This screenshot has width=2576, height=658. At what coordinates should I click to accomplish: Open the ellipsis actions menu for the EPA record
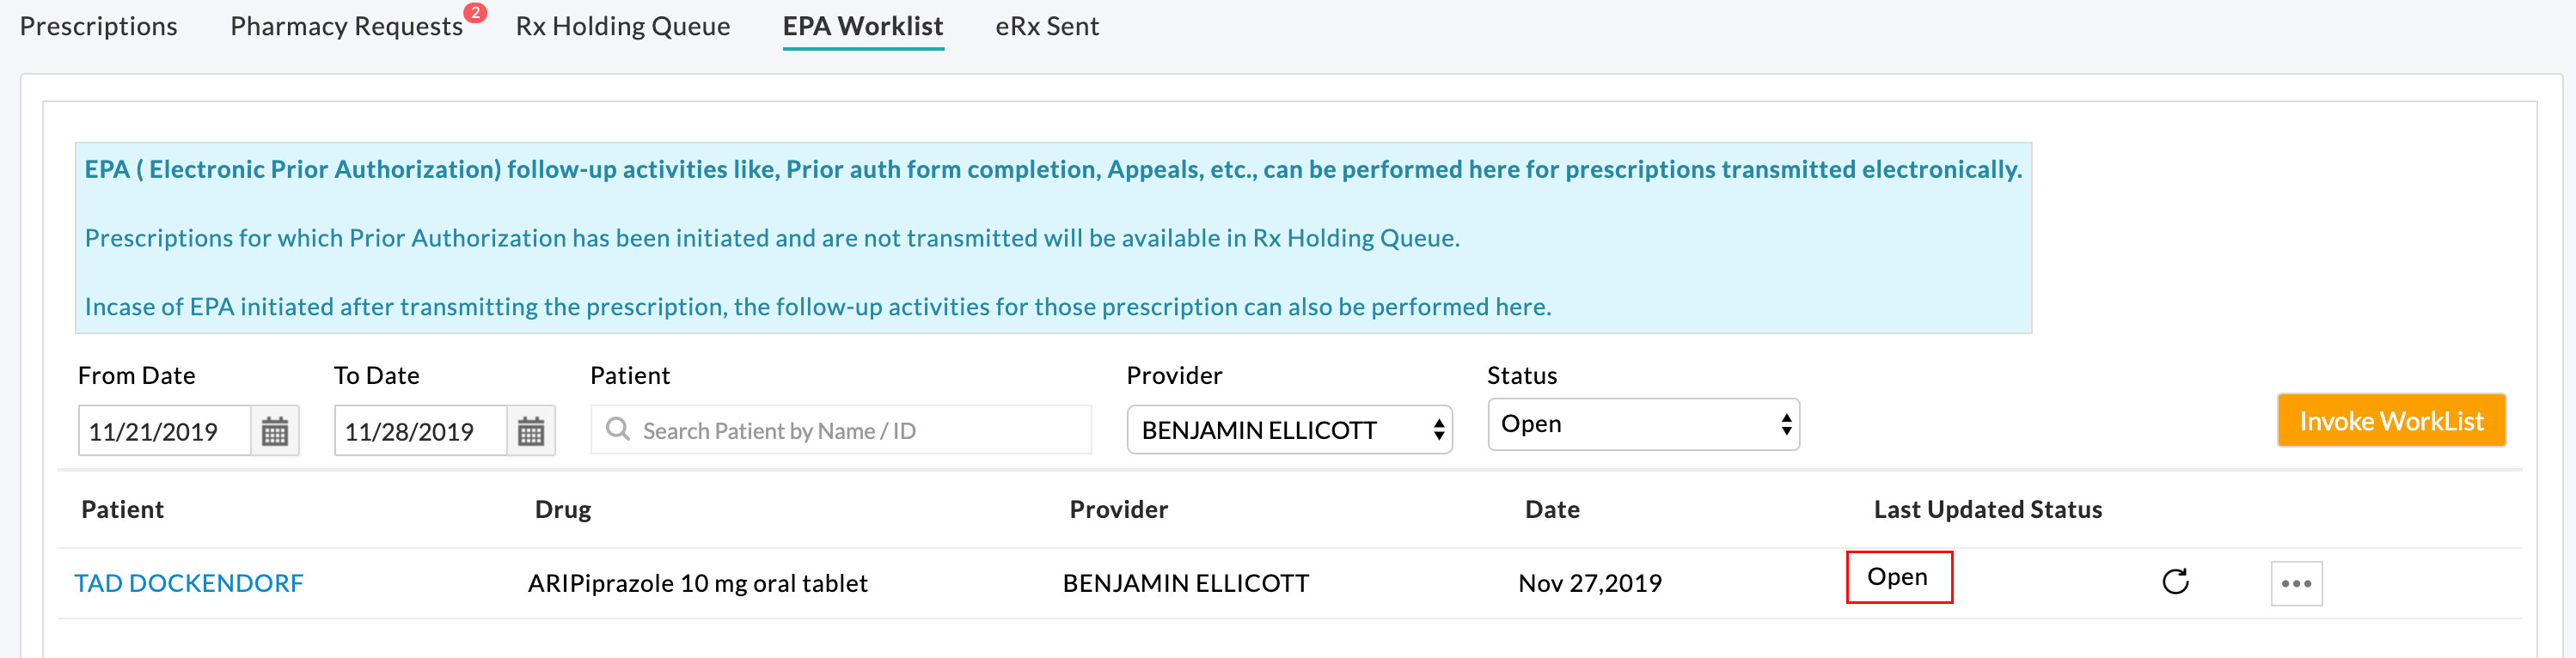pyautogui.click(x=2296, y=583)
